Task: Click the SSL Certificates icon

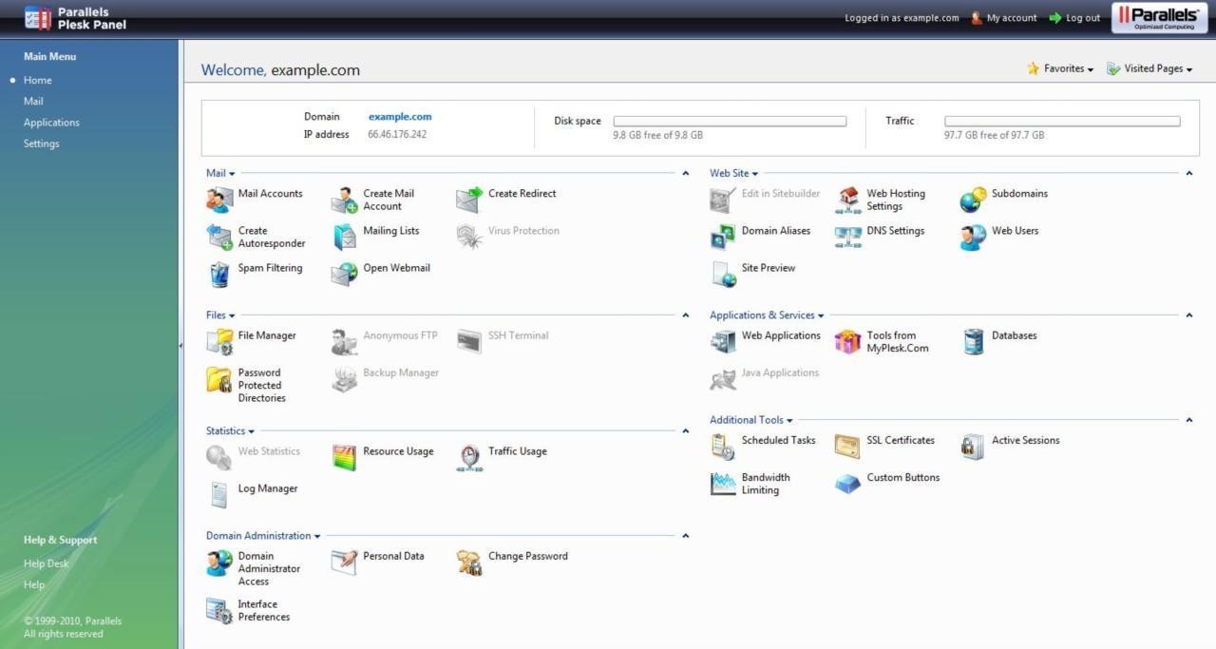Action: (847, 447)
